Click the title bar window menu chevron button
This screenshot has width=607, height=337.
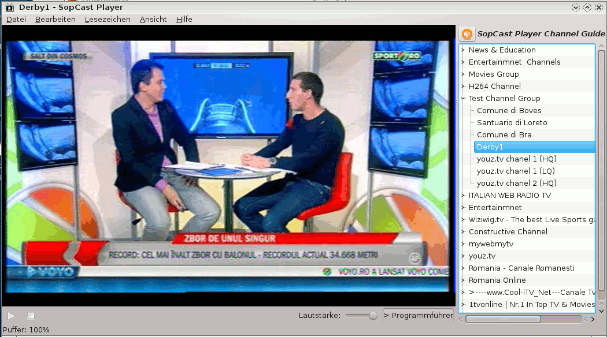point(576,8)
